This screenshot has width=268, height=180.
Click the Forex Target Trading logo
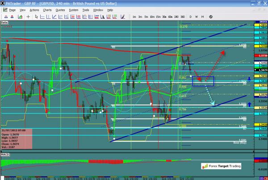tap(220, 166)
